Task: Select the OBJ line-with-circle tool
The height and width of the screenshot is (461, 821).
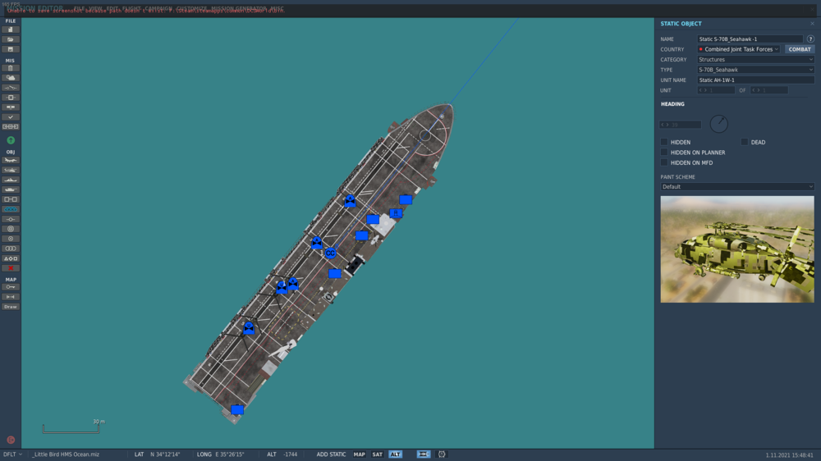Action: pyautogui.click(x=11, y=219)
